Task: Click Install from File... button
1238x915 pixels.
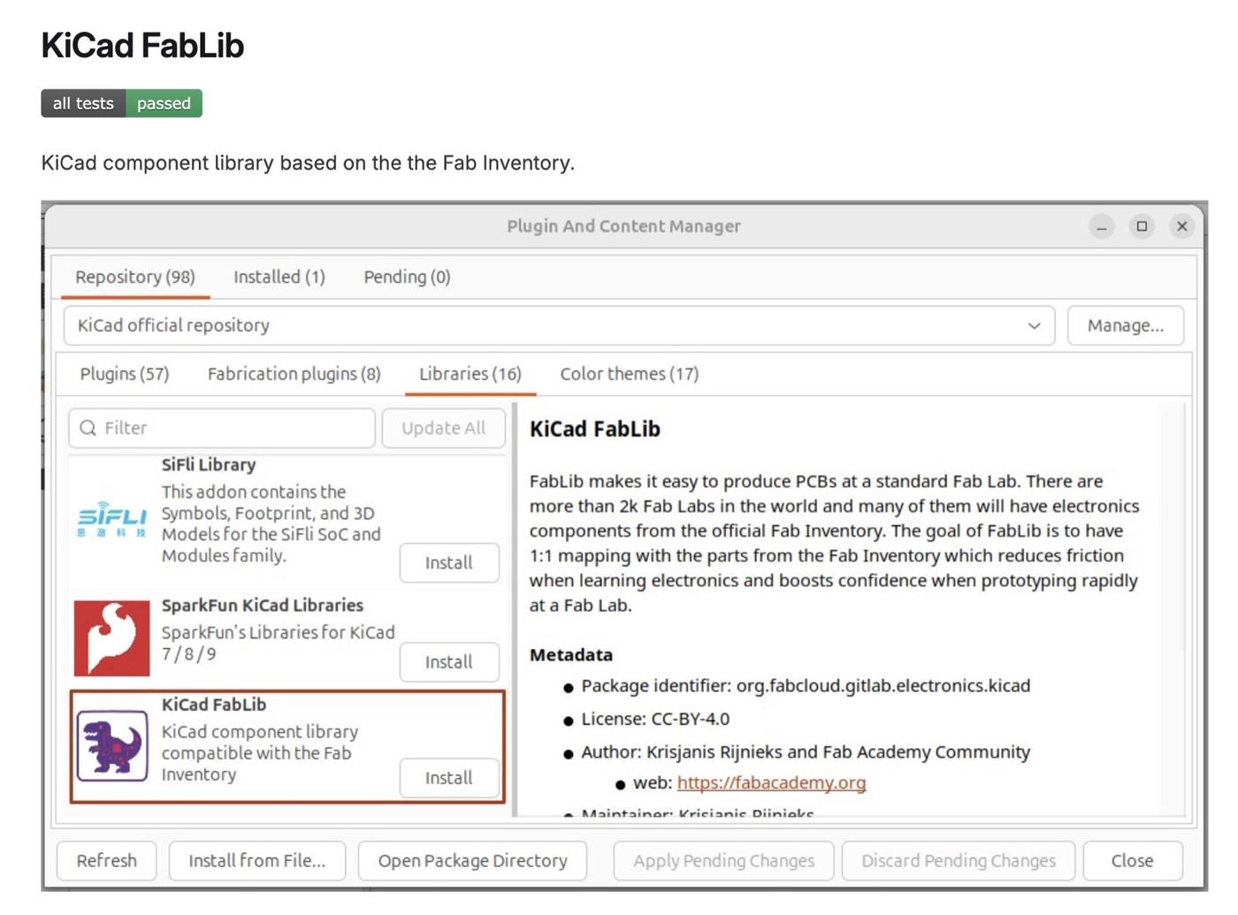Action: pyautogui.click(x=257, y=861)
